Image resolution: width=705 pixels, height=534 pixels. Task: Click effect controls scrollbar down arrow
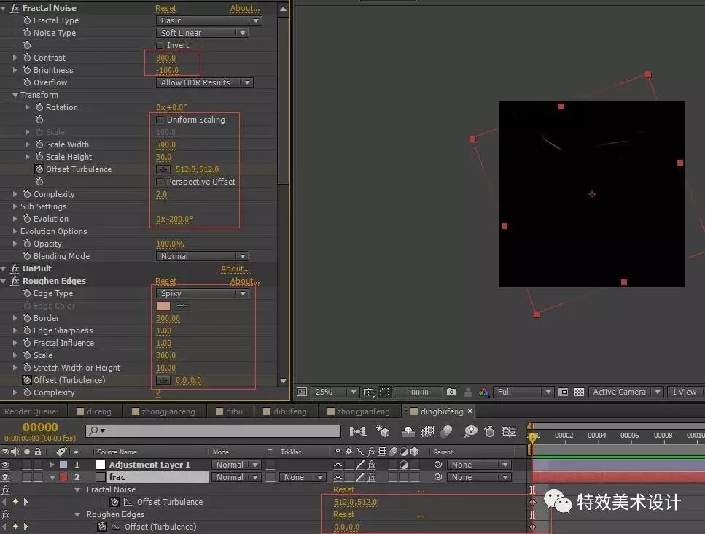pyautogui.click(x=283, y=381)
